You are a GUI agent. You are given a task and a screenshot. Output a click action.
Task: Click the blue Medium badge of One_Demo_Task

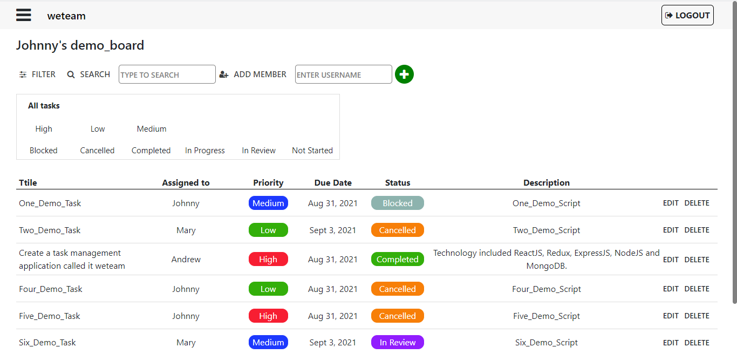(268, 203)
